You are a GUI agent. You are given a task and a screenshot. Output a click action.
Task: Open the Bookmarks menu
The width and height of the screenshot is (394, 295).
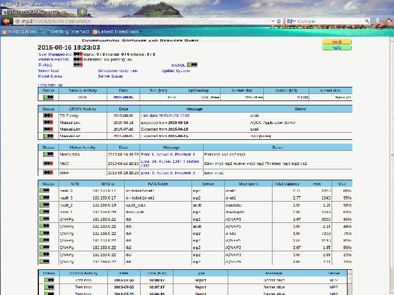click(83, 4)
